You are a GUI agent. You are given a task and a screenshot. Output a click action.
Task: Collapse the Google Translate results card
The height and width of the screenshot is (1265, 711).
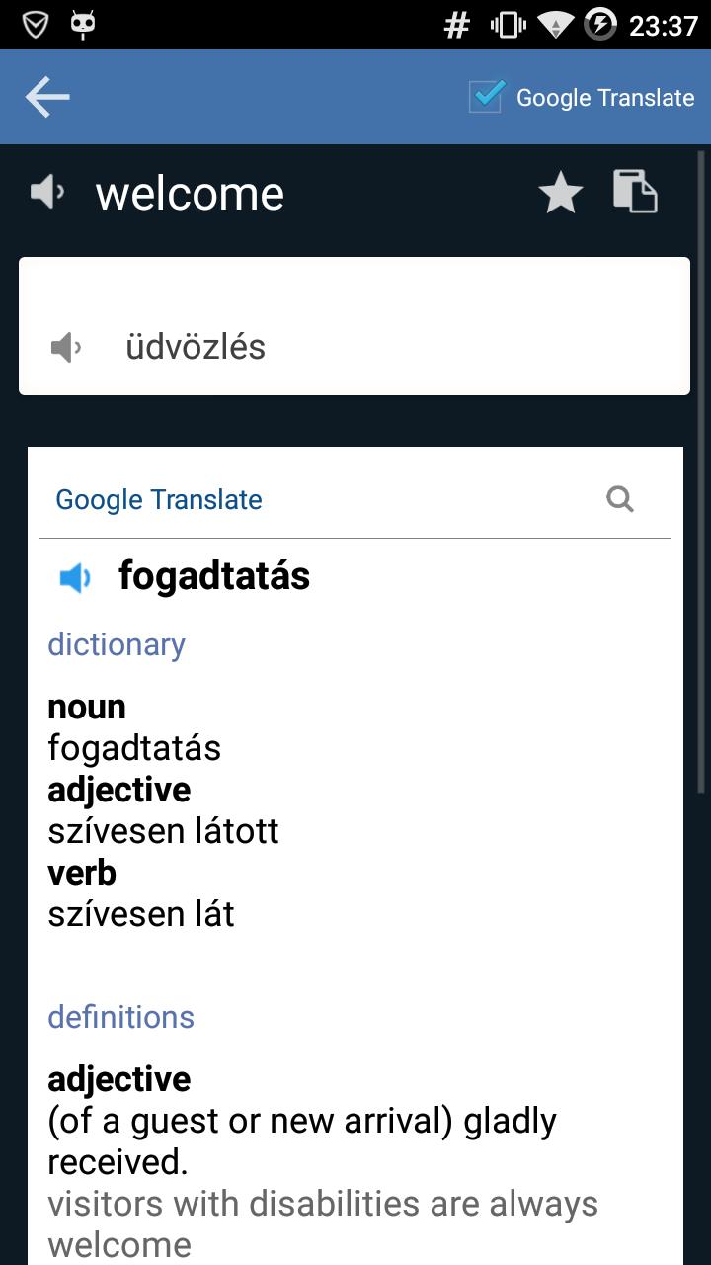(159, 499)
